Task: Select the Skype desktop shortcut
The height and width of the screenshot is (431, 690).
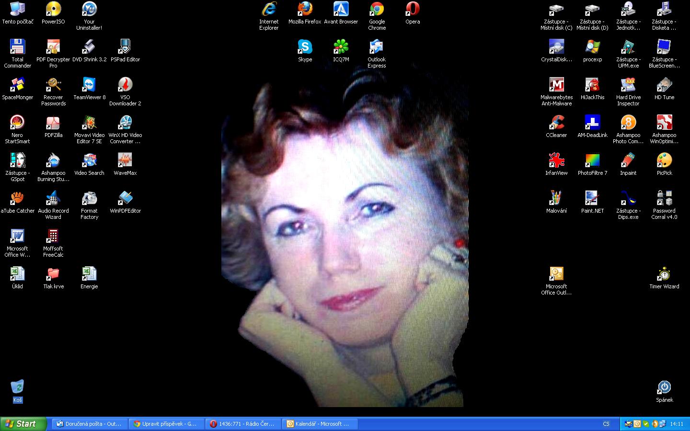Action: (305, 47)
